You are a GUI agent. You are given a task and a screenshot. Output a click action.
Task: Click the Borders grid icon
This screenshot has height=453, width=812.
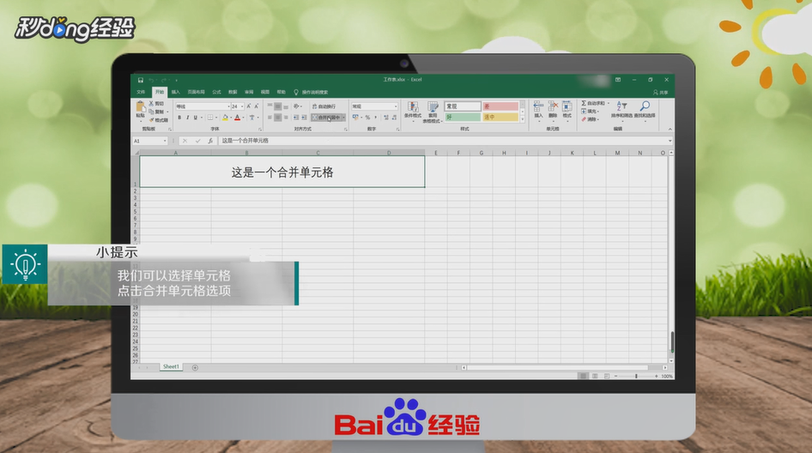point(210,118)
